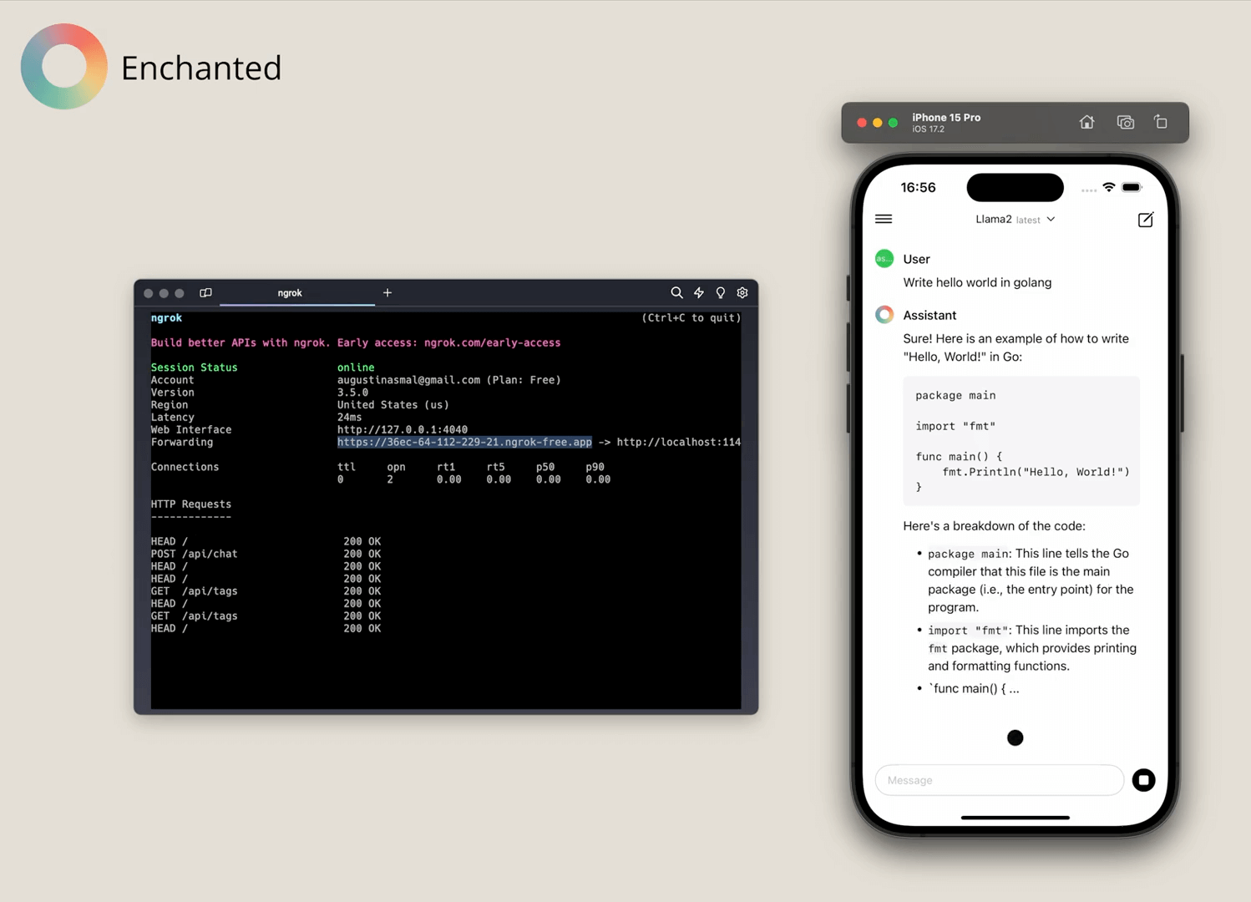Image resolution: width=1251 pixels, height=902 pixels.
Task: Click the black loading dot in chat
Action: [1015, 737]
